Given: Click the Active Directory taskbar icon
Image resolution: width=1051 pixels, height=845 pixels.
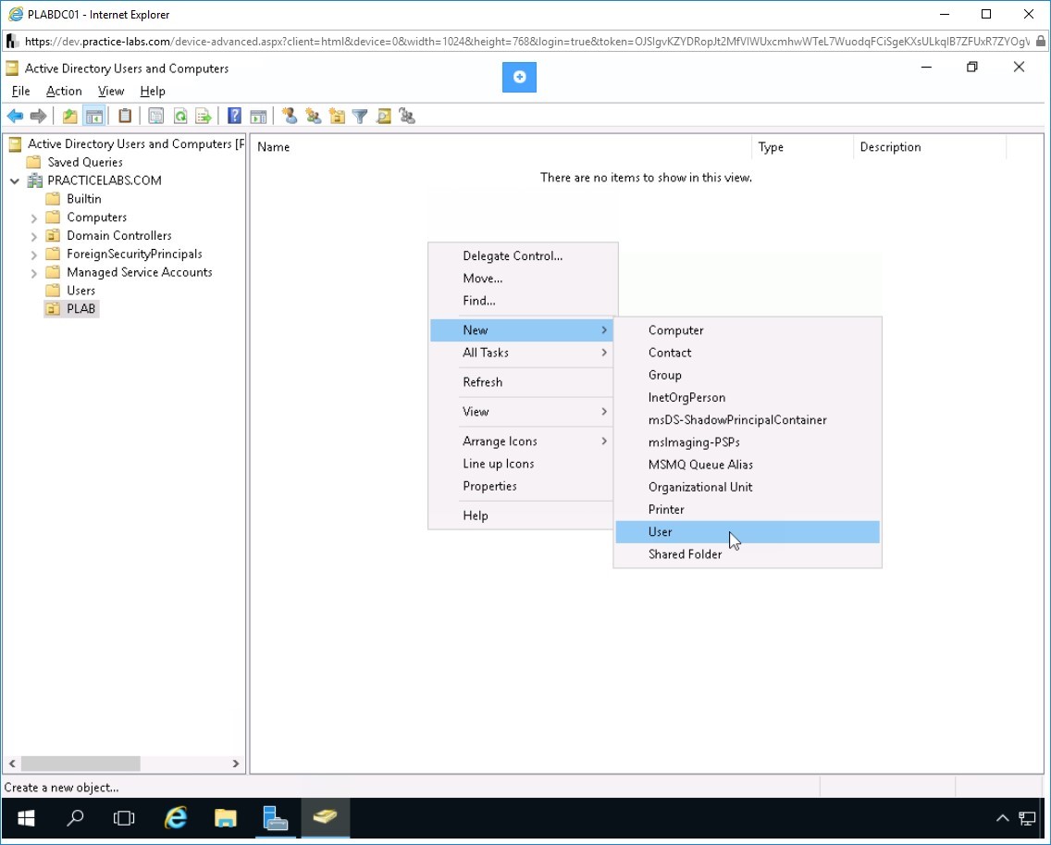Looking at the screenshot, I should pos(325,817).
